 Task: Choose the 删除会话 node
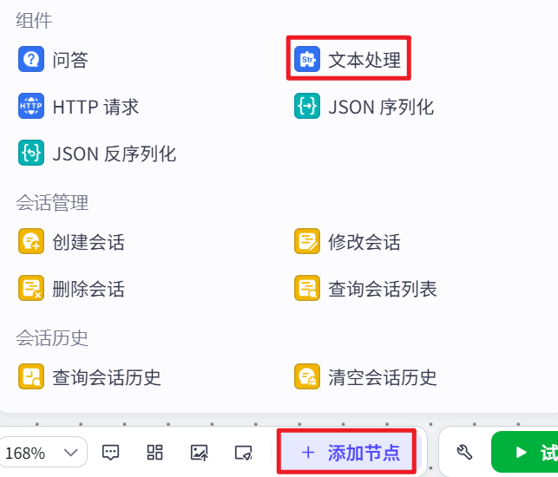click(x=71, y=289)
